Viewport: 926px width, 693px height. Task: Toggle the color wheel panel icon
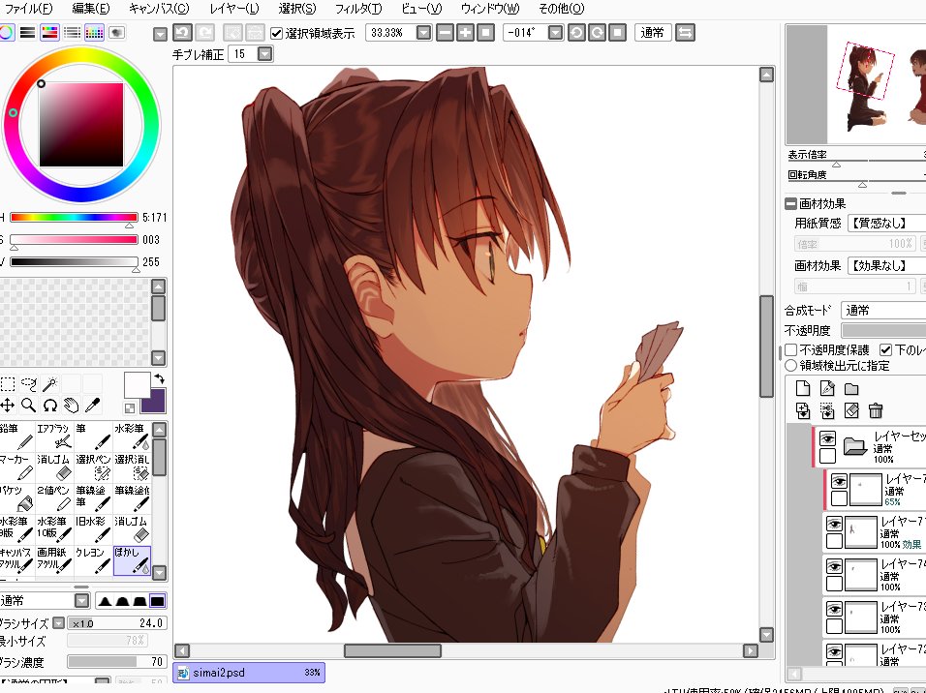point(6,33)
